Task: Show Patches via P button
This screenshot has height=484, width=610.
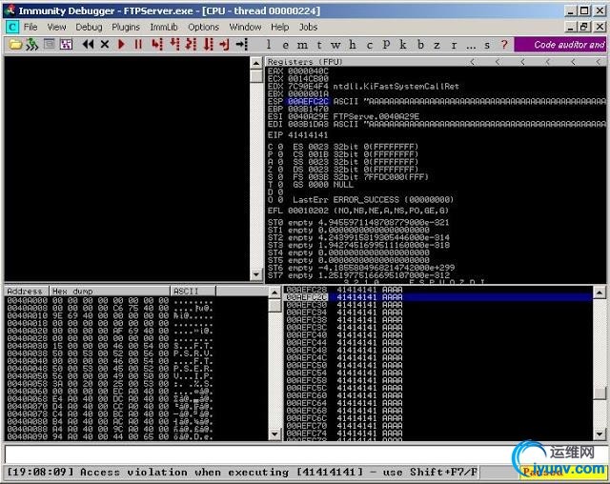Action: click(x=386, y=45)
